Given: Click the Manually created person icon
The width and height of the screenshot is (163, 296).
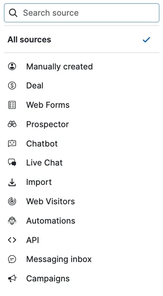Looking at the screenshot, I should point(12,67).
